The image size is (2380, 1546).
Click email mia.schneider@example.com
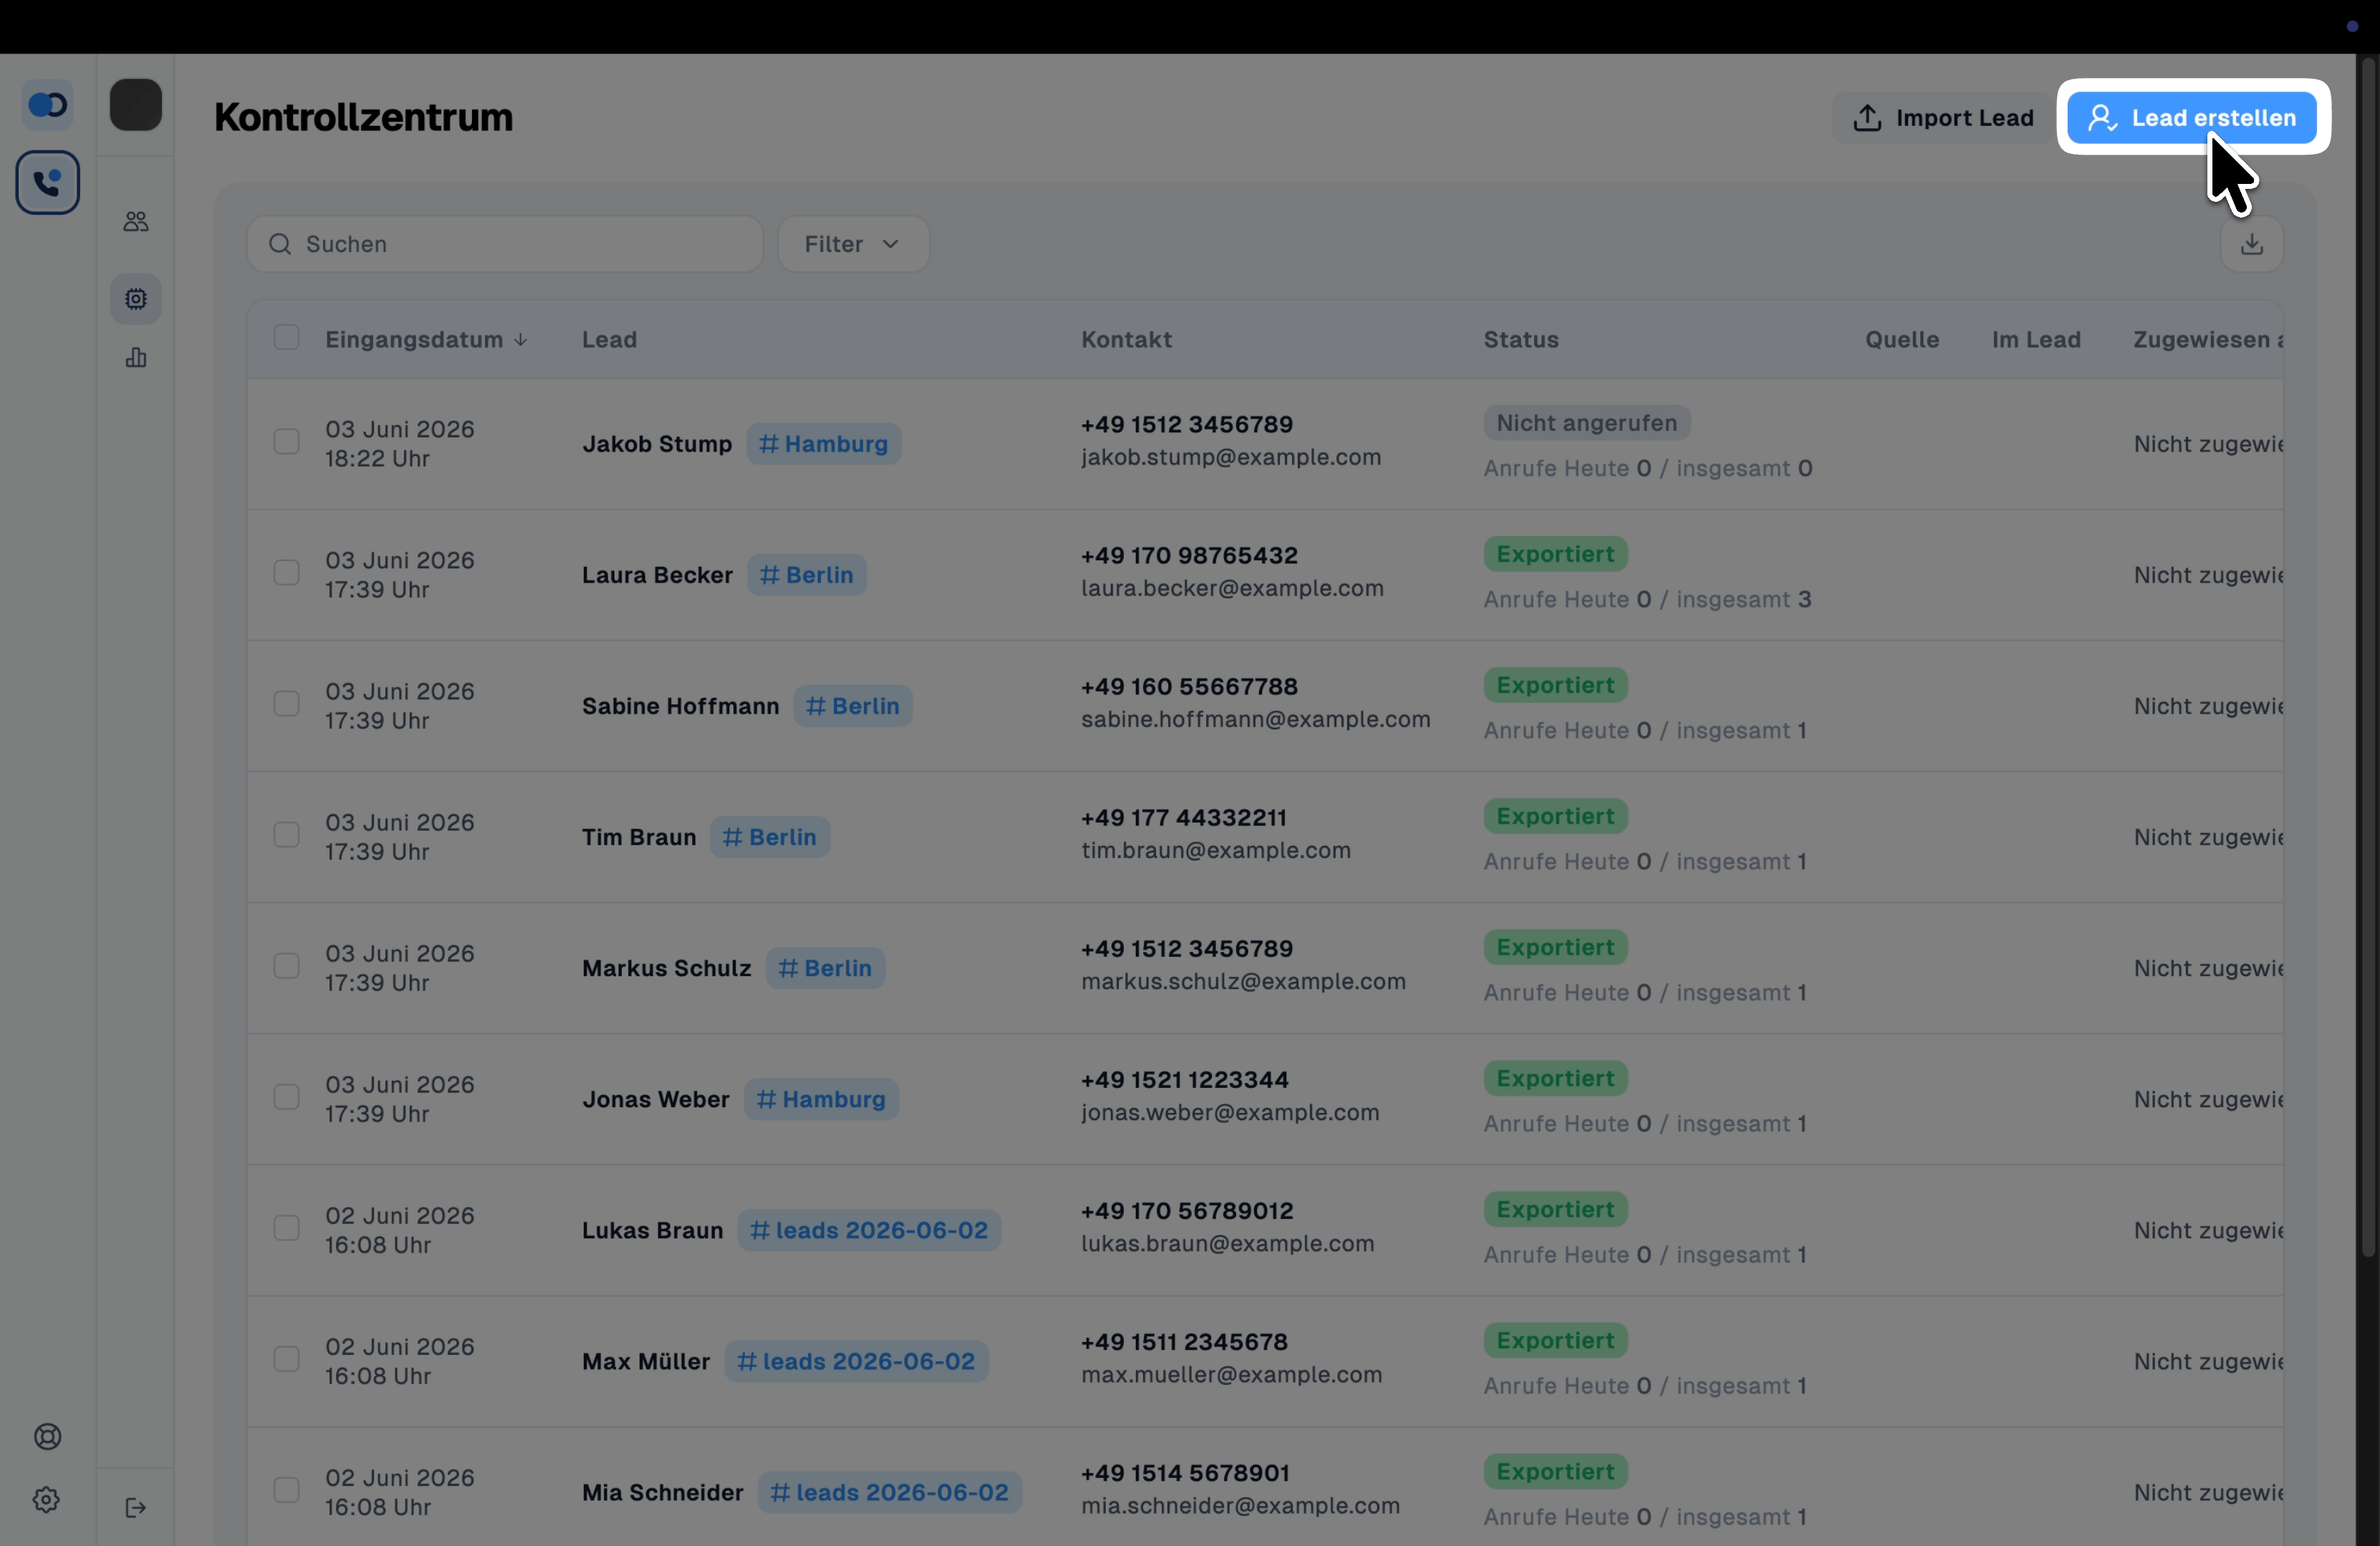[1240, 1505]
